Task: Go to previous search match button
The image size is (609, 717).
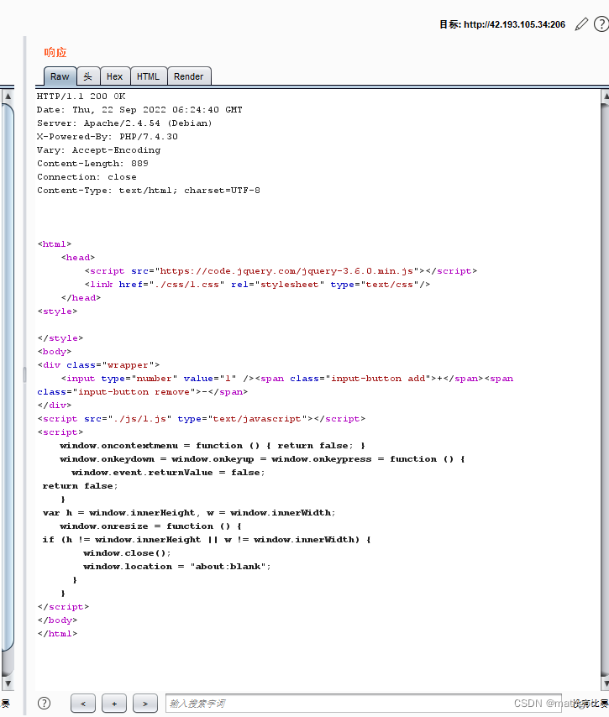Action: pos(83,704)
